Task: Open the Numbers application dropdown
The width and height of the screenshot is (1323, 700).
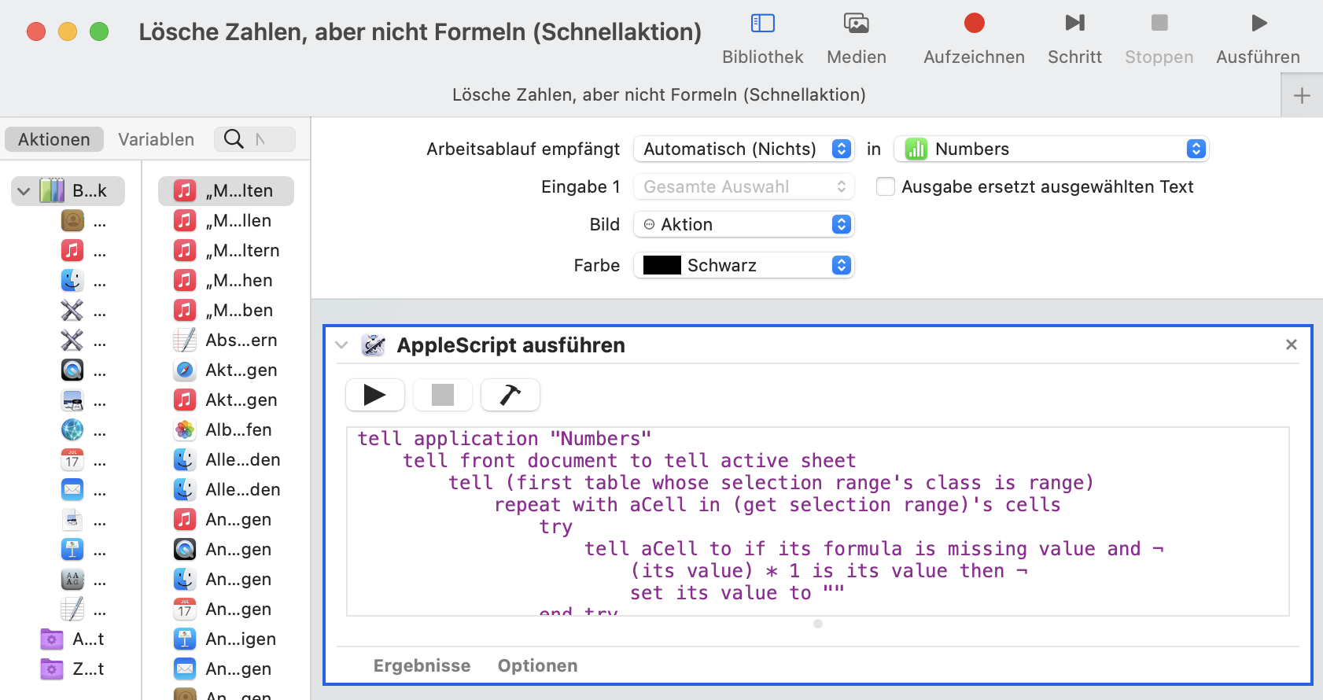Action: [1052, 149]
